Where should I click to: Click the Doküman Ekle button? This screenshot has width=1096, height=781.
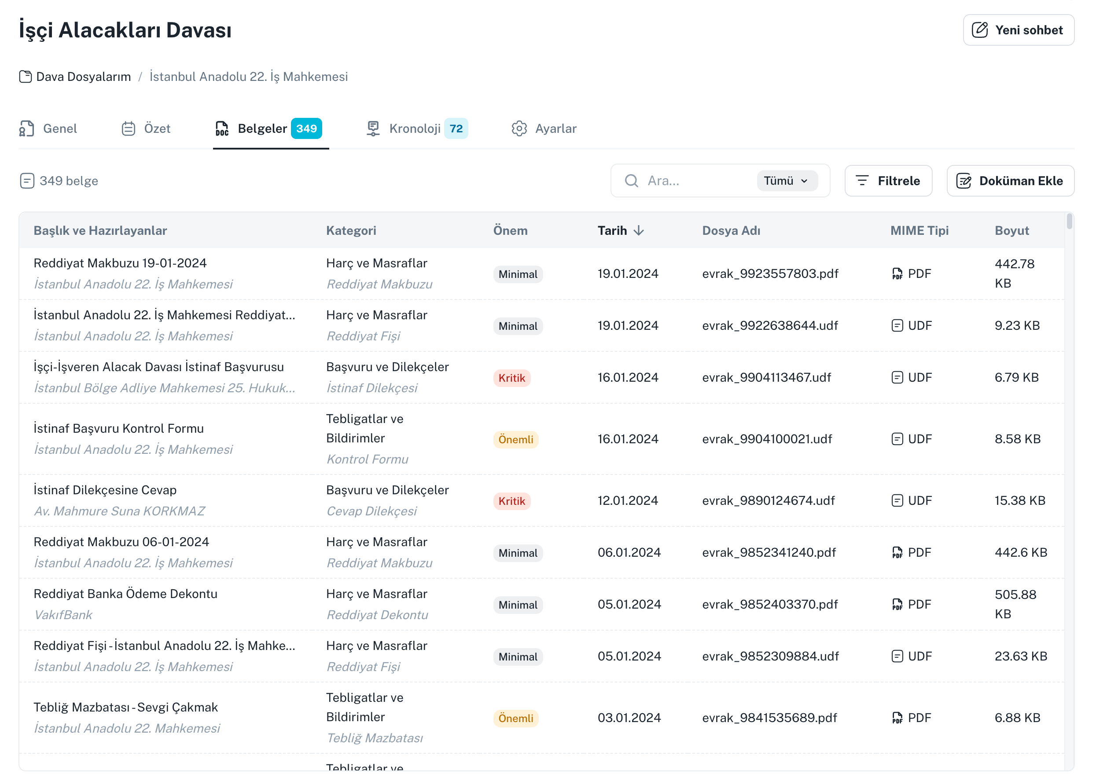pyautogui.click(x=1010, y=181)
